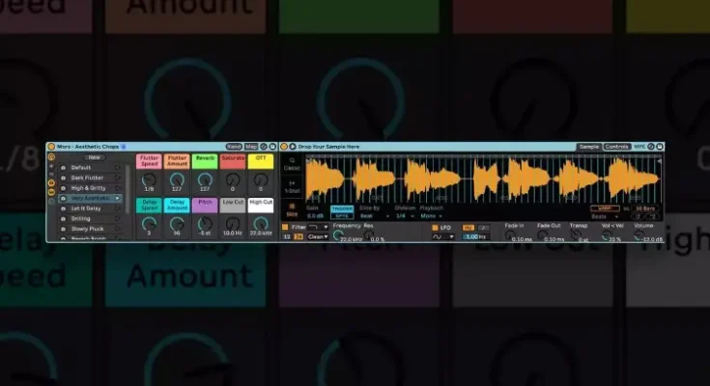
Task: Click the Simpler device activator icon
Action: pyautogui.click(x=284, y=147)
